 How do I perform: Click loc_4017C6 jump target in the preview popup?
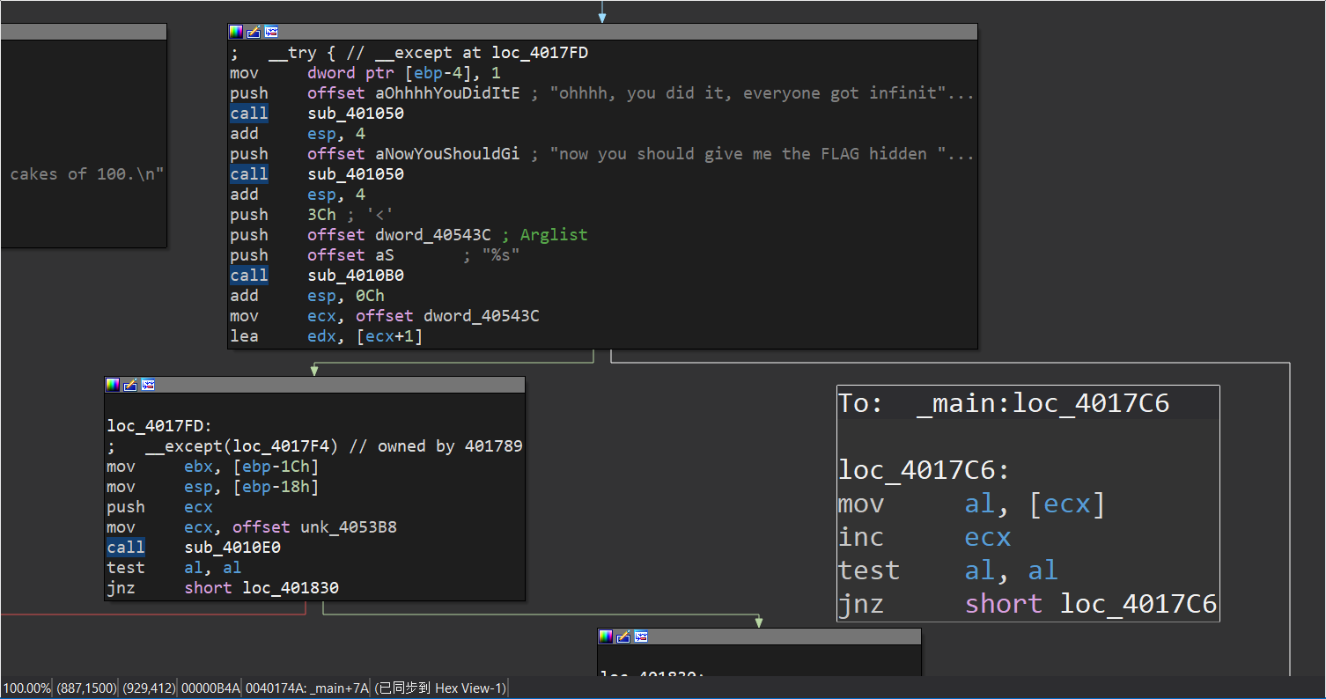pos(1138,604)
